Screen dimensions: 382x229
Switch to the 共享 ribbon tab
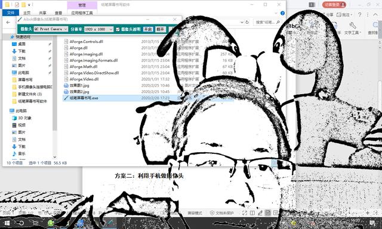tap(42, 13)
